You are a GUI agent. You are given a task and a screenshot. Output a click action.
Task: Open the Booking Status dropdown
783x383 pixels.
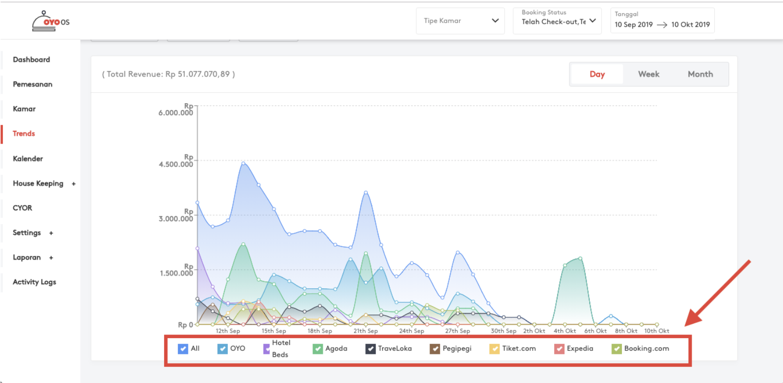point(557,21)
